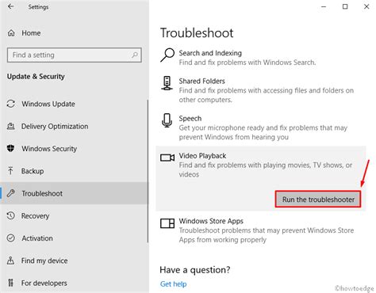Click the Shared Folders computer icon

(x=167, y=83)
